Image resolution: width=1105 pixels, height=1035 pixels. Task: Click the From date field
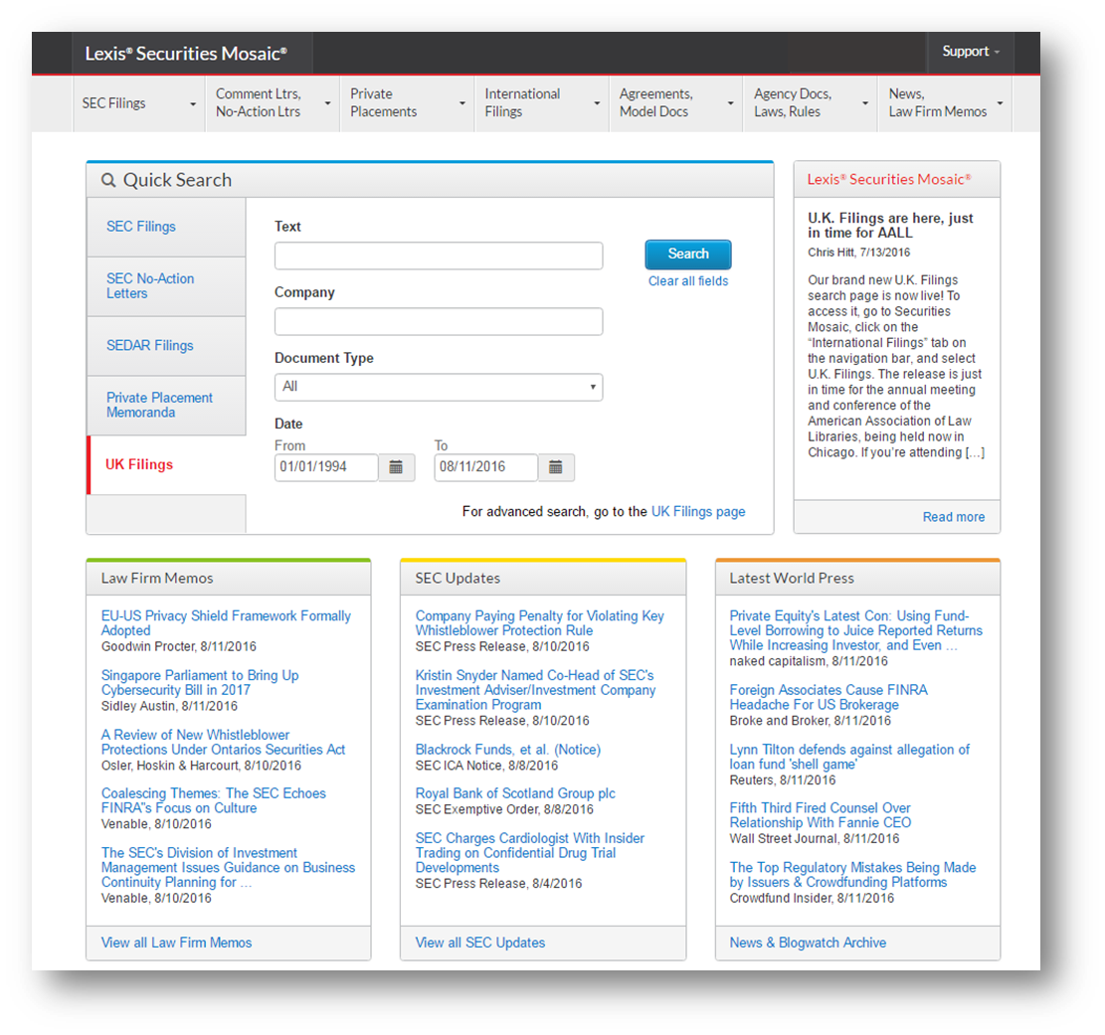point(326,467)
